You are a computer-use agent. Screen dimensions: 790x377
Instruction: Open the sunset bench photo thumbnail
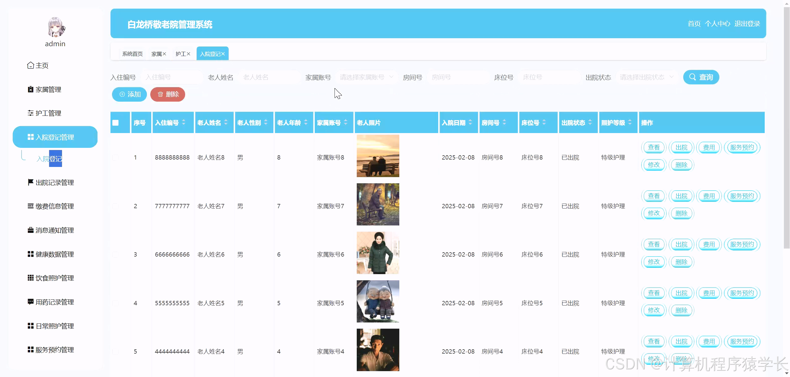tap(378, 156)
